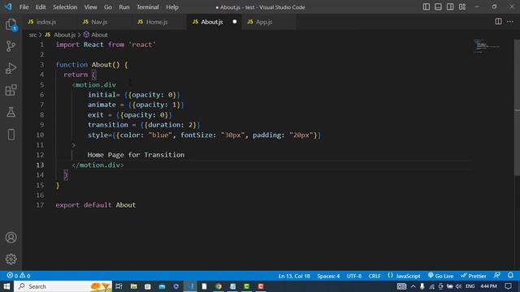Click the text 'Home Page for Transition'
This screenshot has height=292, width=520.
click(x=136, y=155)
